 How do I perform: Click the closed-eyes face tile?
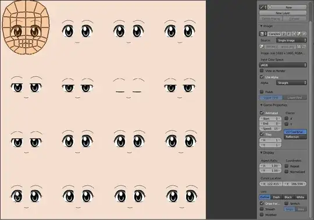coord(129,88)
